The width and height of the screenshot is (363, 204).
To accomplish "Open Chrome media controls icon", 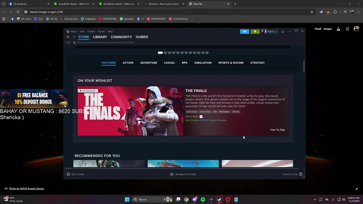I will click(345, 12).
